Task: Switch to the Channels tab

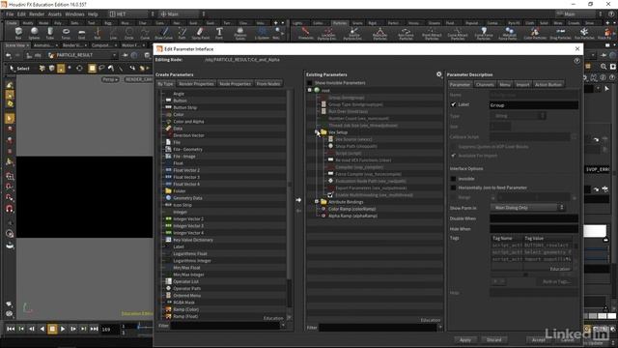Action: pos(485,84)
